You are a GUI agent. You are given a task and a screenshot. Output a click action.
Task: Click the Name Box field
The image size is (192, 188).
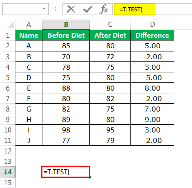[x=26, y=9]
